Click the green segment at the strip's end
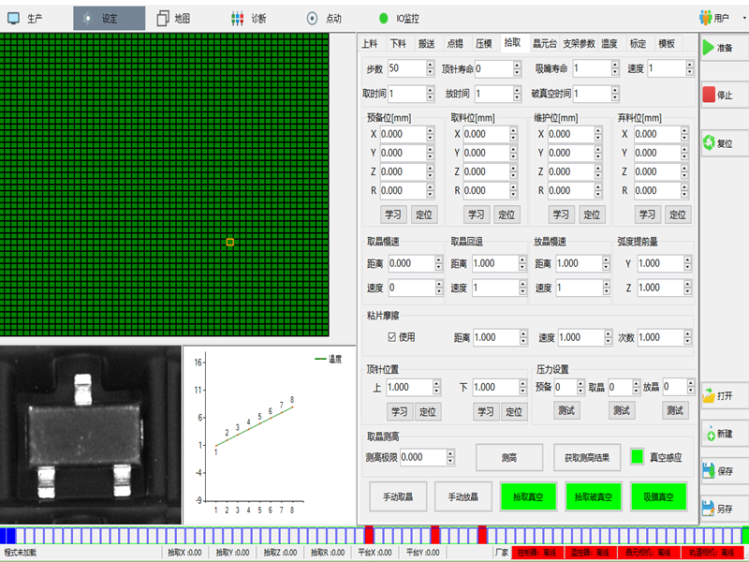Screen dimensions: 749x562 coord(745,535)
